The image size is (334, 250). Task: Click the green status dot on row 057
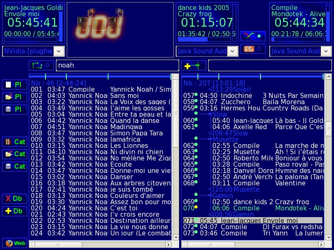point(196,95)
